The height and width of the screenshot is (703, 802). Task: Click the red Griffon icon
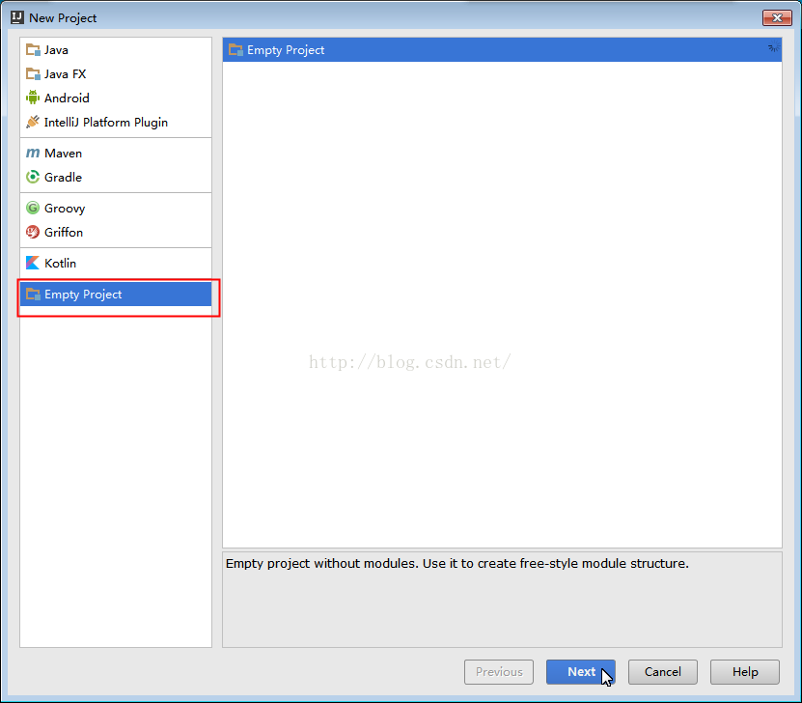[33, 232]
